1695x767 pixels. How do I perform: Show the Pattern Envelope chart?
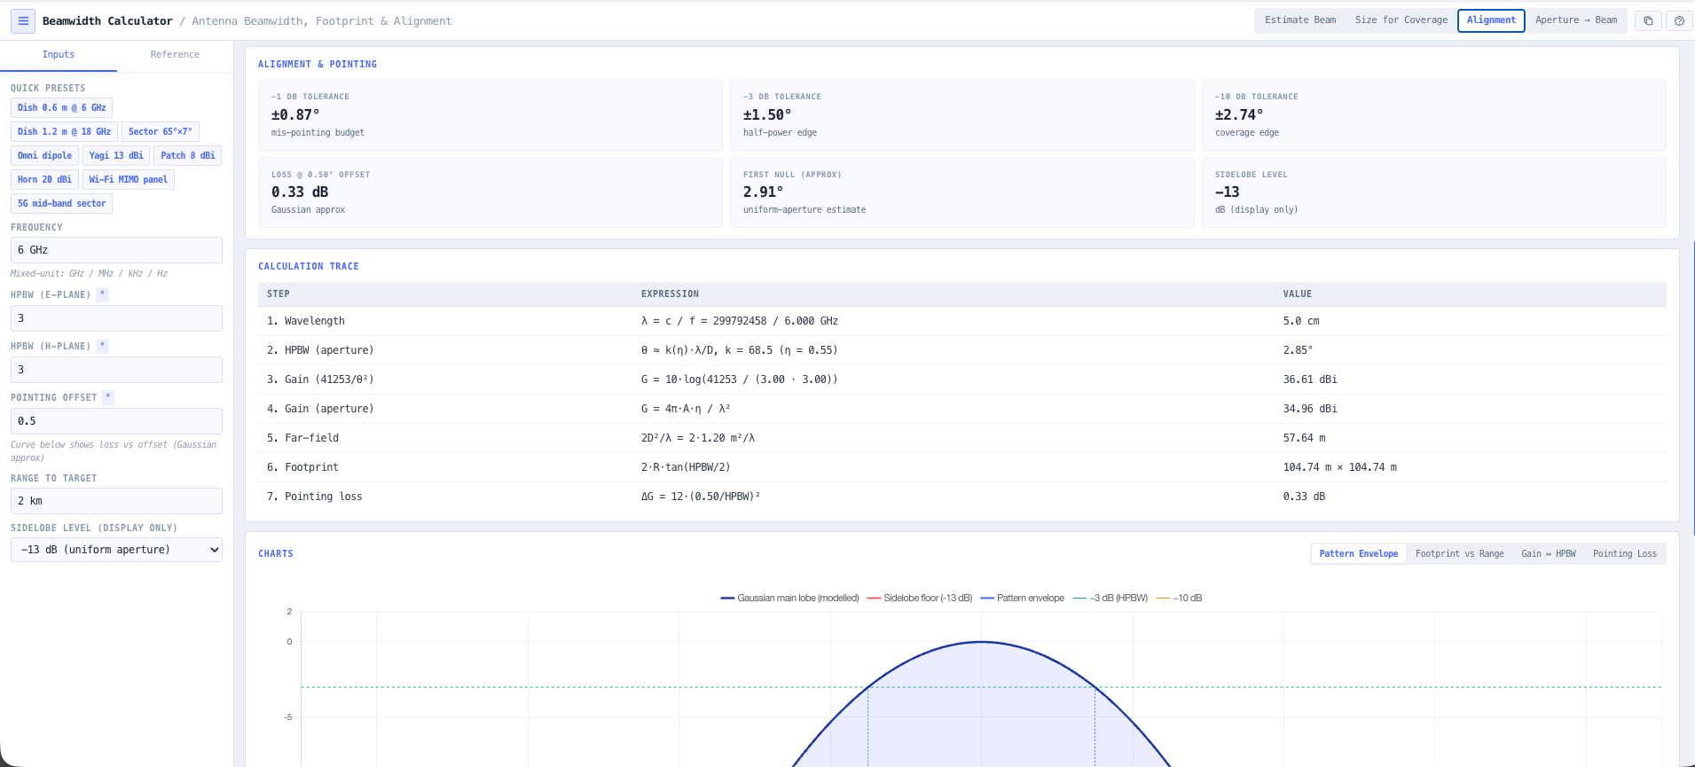(1358, 553)
